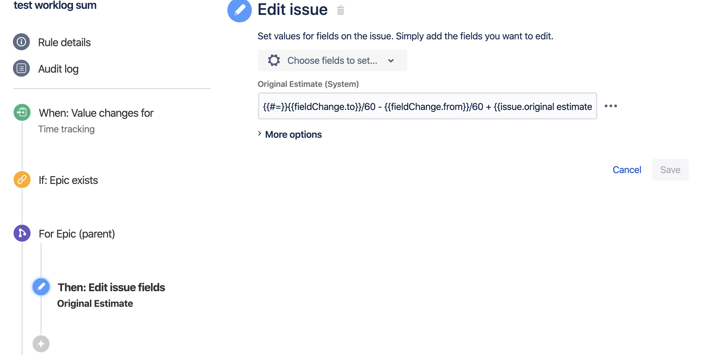Click the orange link icon for Epic exists

click(x=22, y=180)
